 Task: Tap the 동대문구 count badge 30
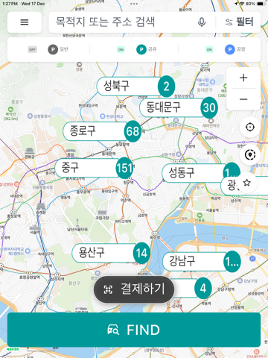point(209,107)
